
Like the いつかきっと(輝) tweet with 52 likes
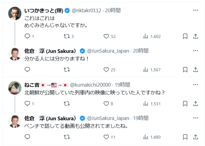coord(106,36)
